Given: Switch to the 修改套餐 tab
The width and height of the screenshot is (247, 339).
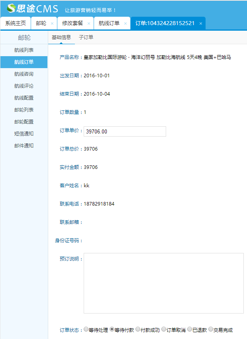Looking at the screenshot, I should click(x=73, y=23).
